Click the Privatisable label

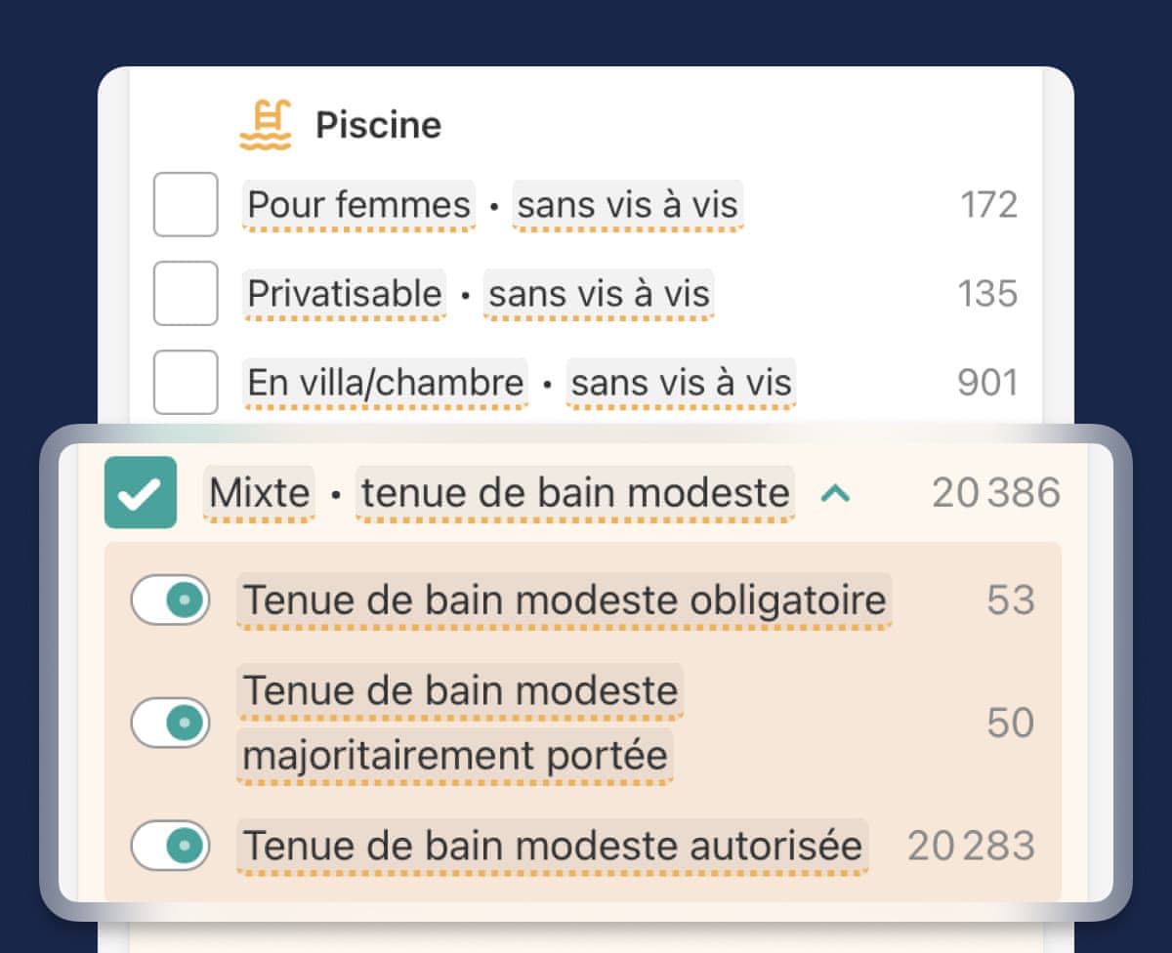click(x=345, y=293)
